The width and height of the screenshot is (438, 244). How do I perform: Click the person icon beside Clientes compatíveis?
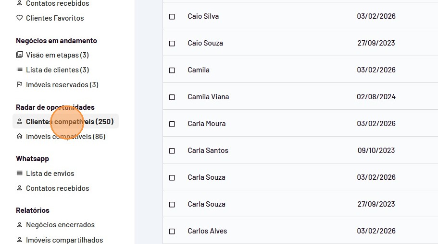point(20,122)
